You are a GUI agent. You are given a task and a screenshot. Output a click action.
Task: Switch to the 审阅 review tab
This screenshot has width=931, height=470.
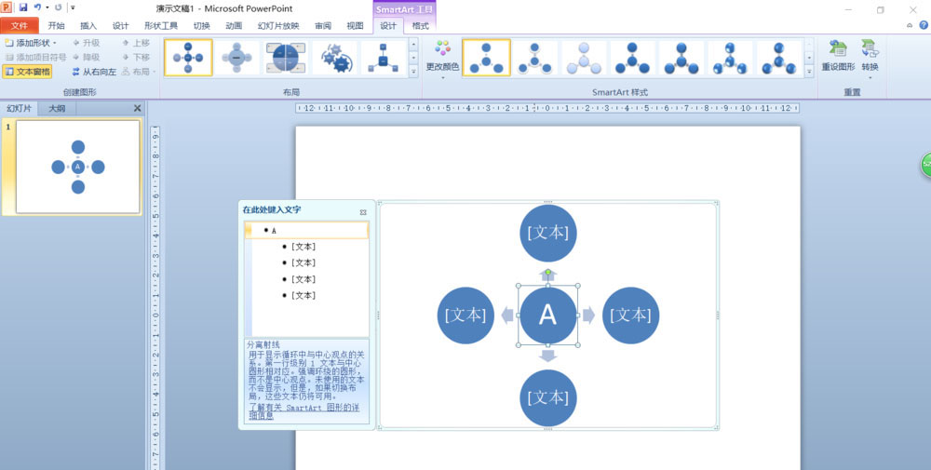[x=323, y=25]
